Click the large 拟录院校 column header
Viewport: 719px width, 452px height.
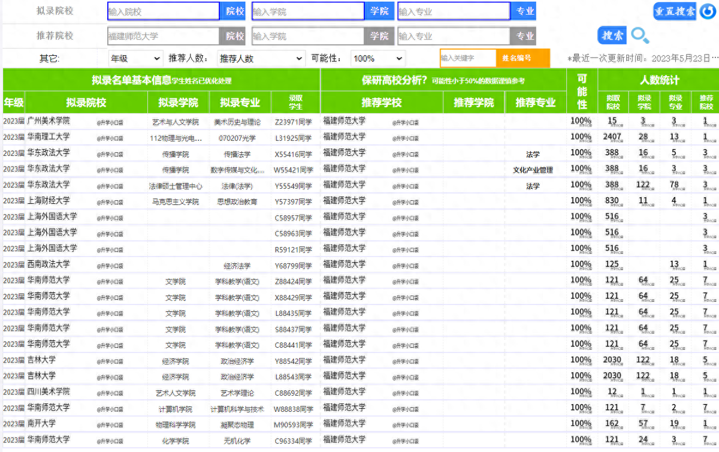pyautogui.click(x=86, y=103)
